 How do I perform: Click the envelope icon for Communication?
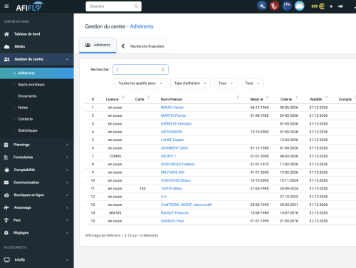[6, 182]
